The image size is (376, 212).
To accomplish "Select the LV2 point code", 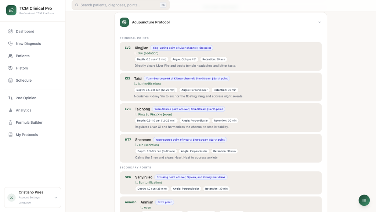I will [127, 48].
